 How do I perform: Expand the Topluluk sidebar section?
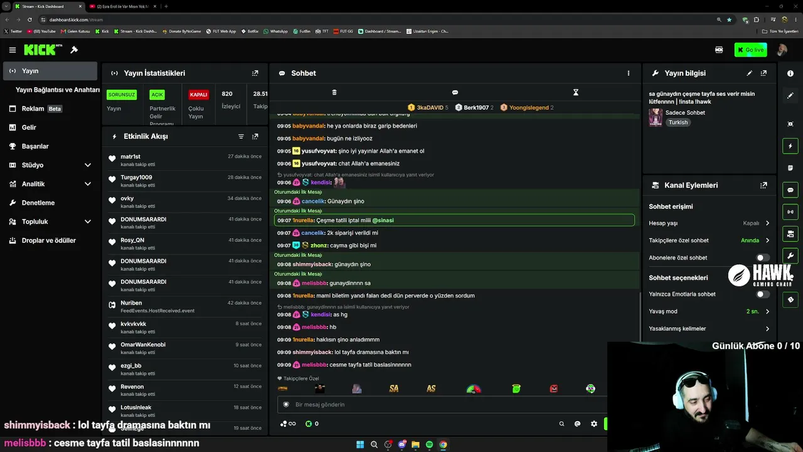(51, 222)
